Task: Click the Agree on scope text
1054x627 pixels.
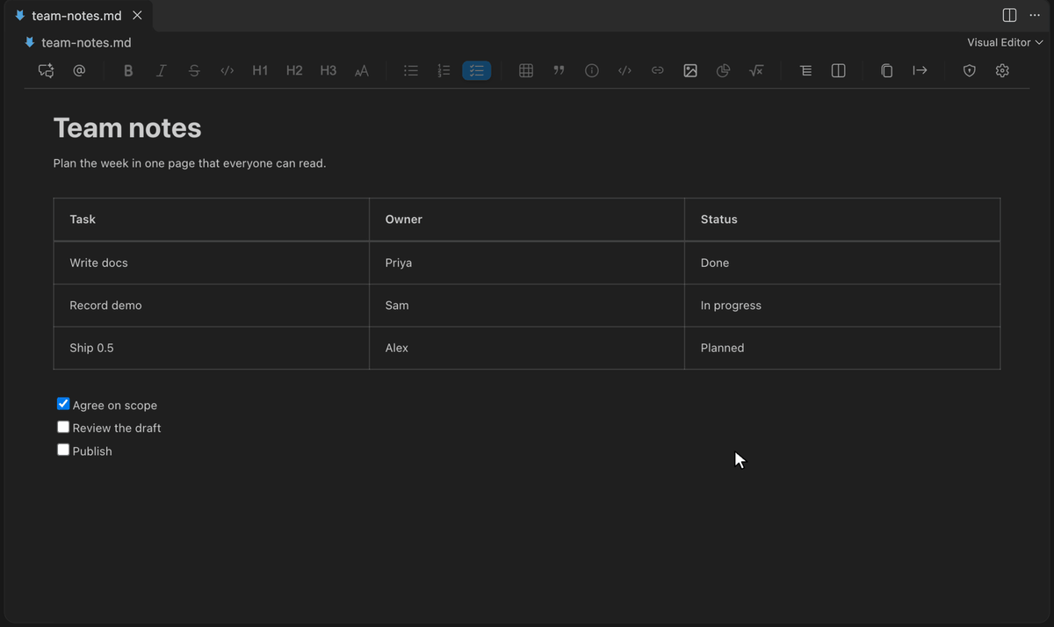Action: [115, 406]
